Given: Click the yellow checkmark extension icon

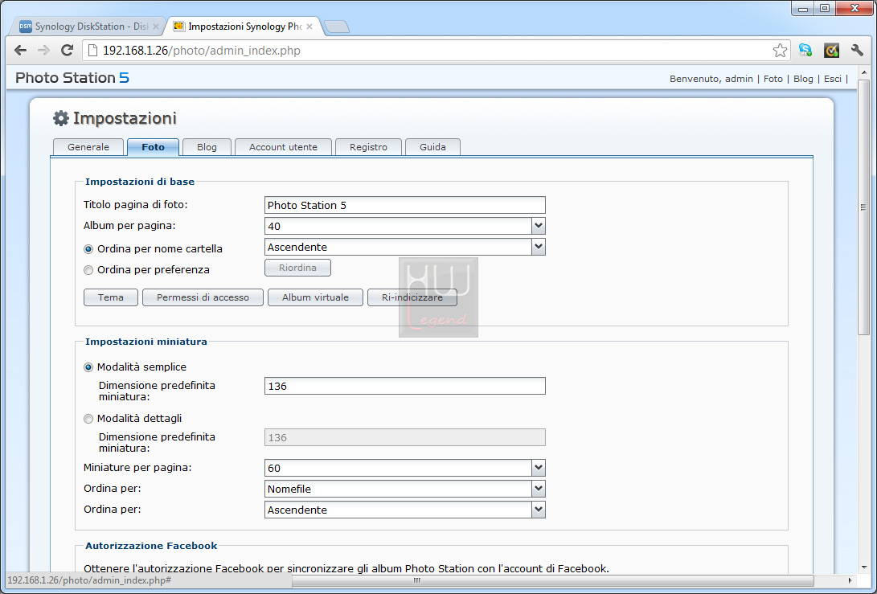Looking at the screenshot, I should pos(832,51).
